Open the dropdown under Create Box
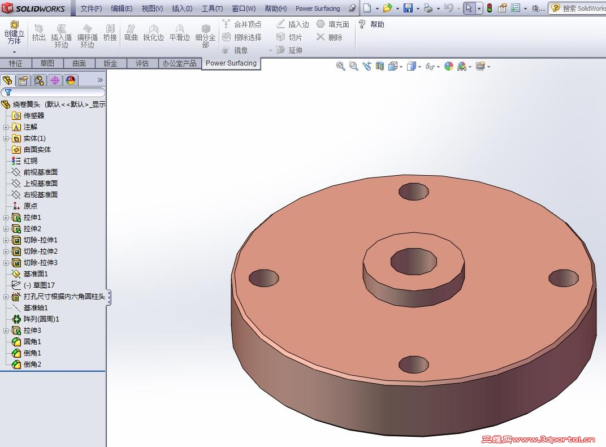The image size is (606, 447). coord(14,52)
